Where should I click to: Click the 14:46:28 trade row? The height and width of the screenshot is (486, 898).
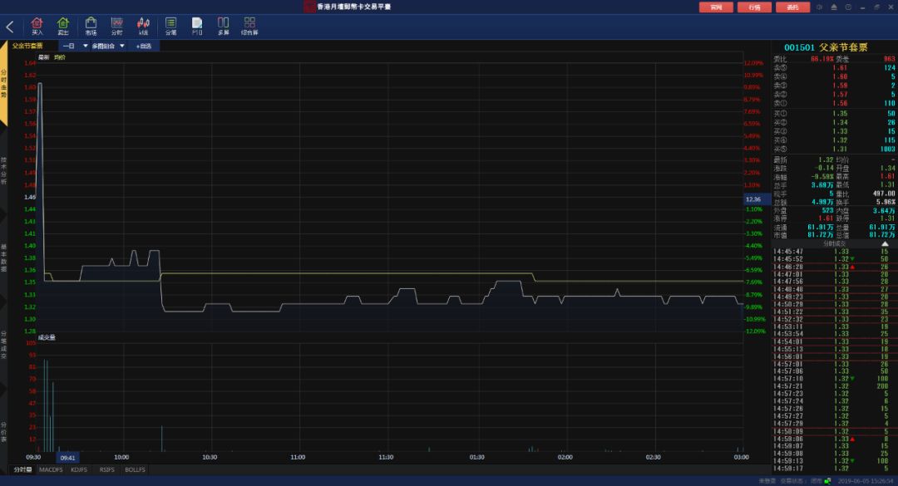[x=834, y=267]
